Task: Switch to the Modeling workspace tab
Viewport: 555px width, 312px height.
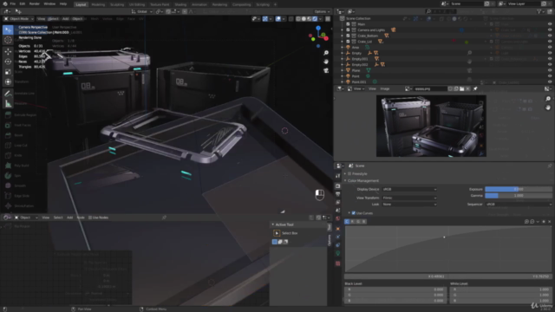Action: (98, 4)
